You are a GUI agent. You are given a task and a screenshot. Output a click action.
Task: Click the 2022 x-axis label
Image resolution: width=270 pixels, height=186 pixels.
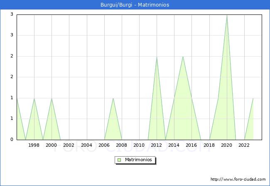click(x=244, y=145)
